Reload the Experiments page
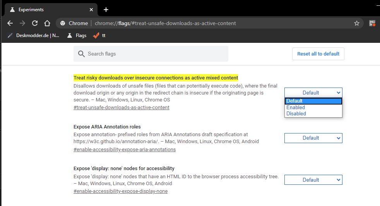 tap(35, 23)
